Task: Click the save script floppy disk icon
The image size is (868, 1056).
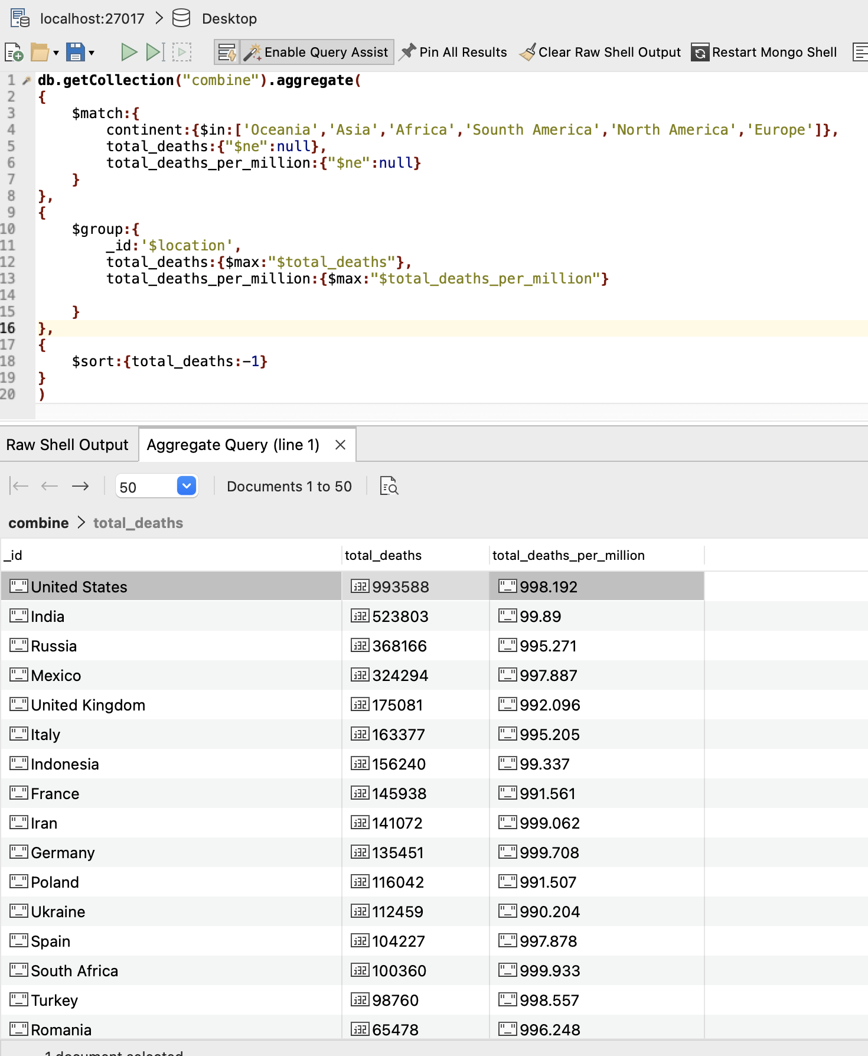Action: pyautogui.click(x=75, y=53)
